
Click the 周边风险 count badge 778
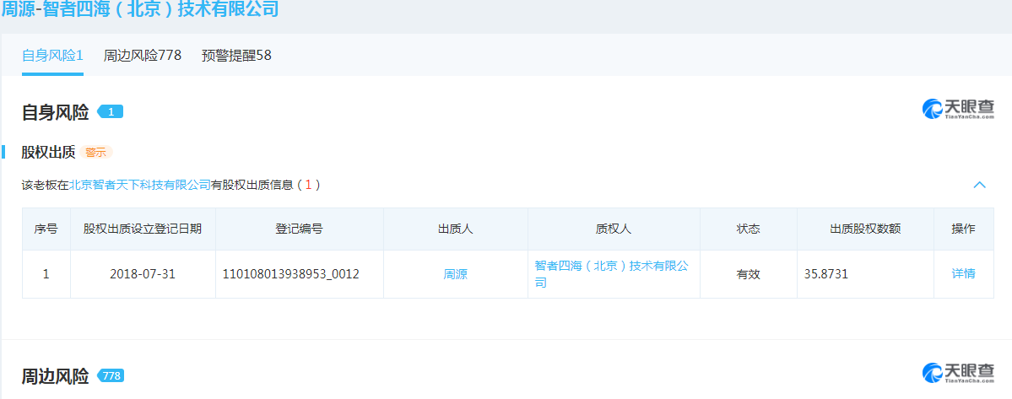click(111, 375)
